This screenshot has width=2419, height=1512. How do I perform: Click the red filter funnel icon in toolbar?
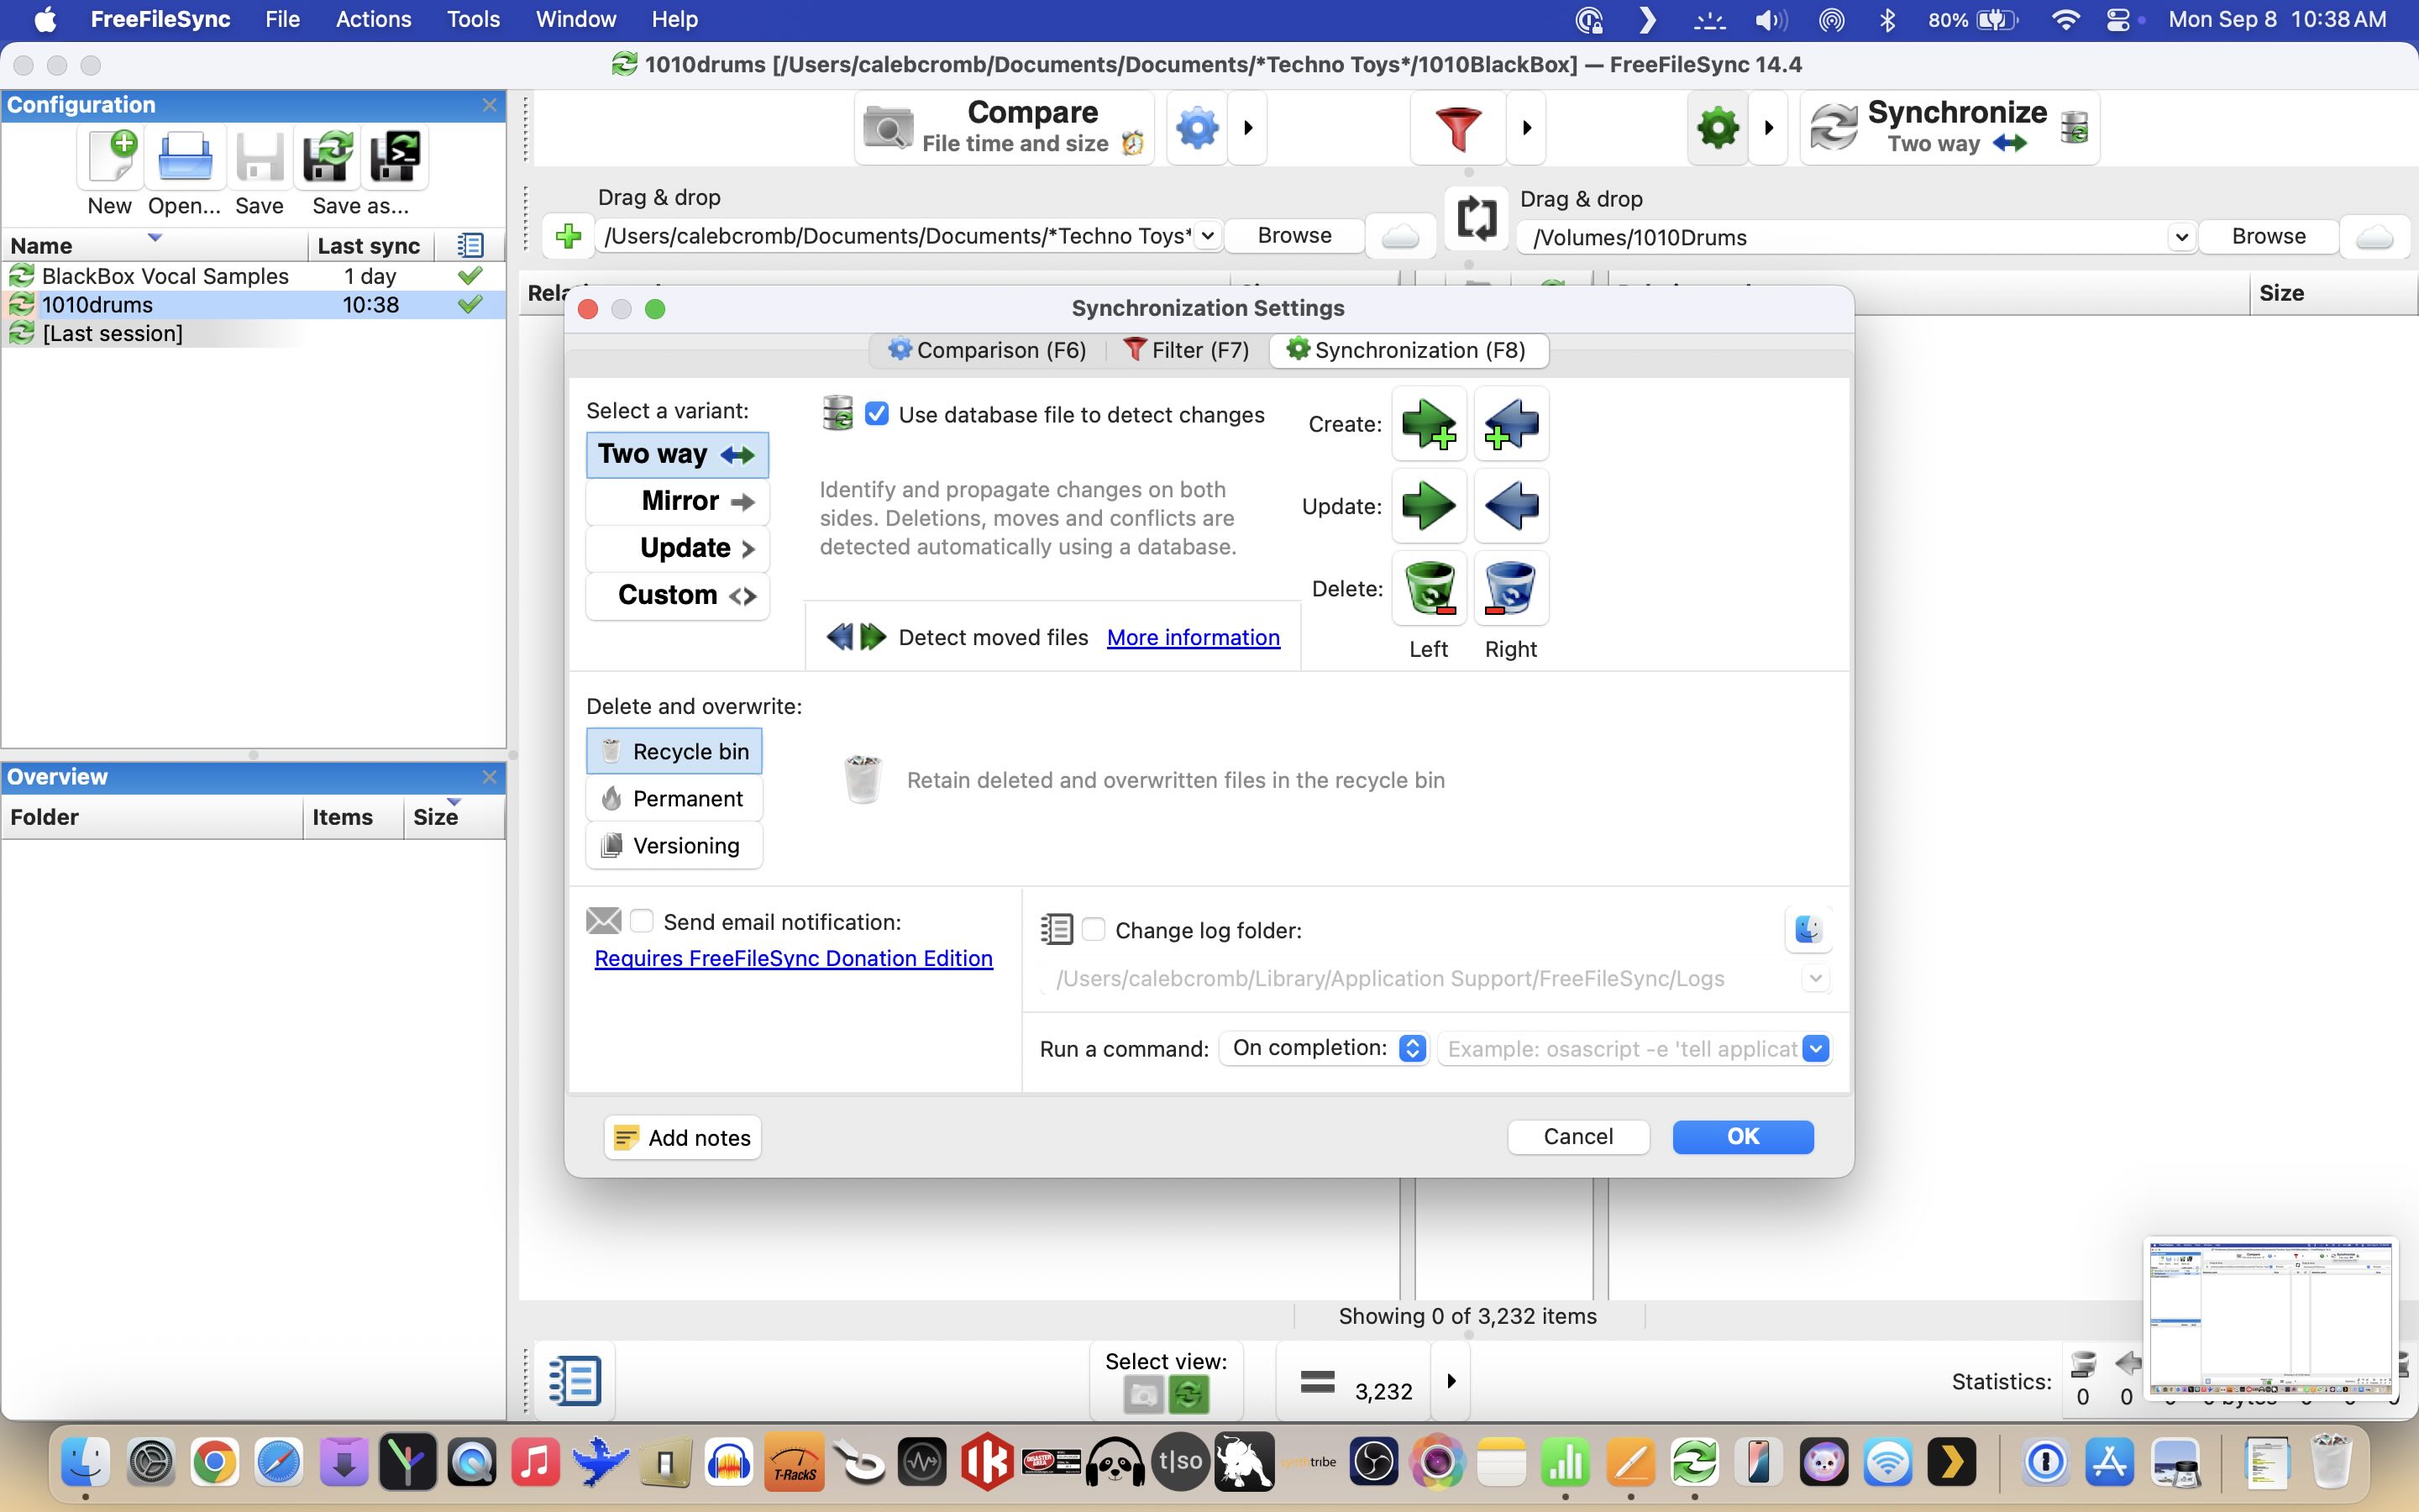(1457, 128)
